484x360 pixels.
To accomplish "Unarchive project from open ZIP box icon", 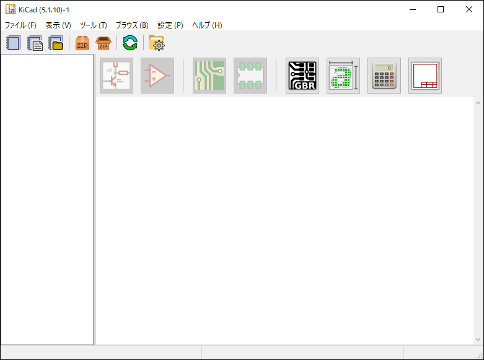I will [103, 43].
